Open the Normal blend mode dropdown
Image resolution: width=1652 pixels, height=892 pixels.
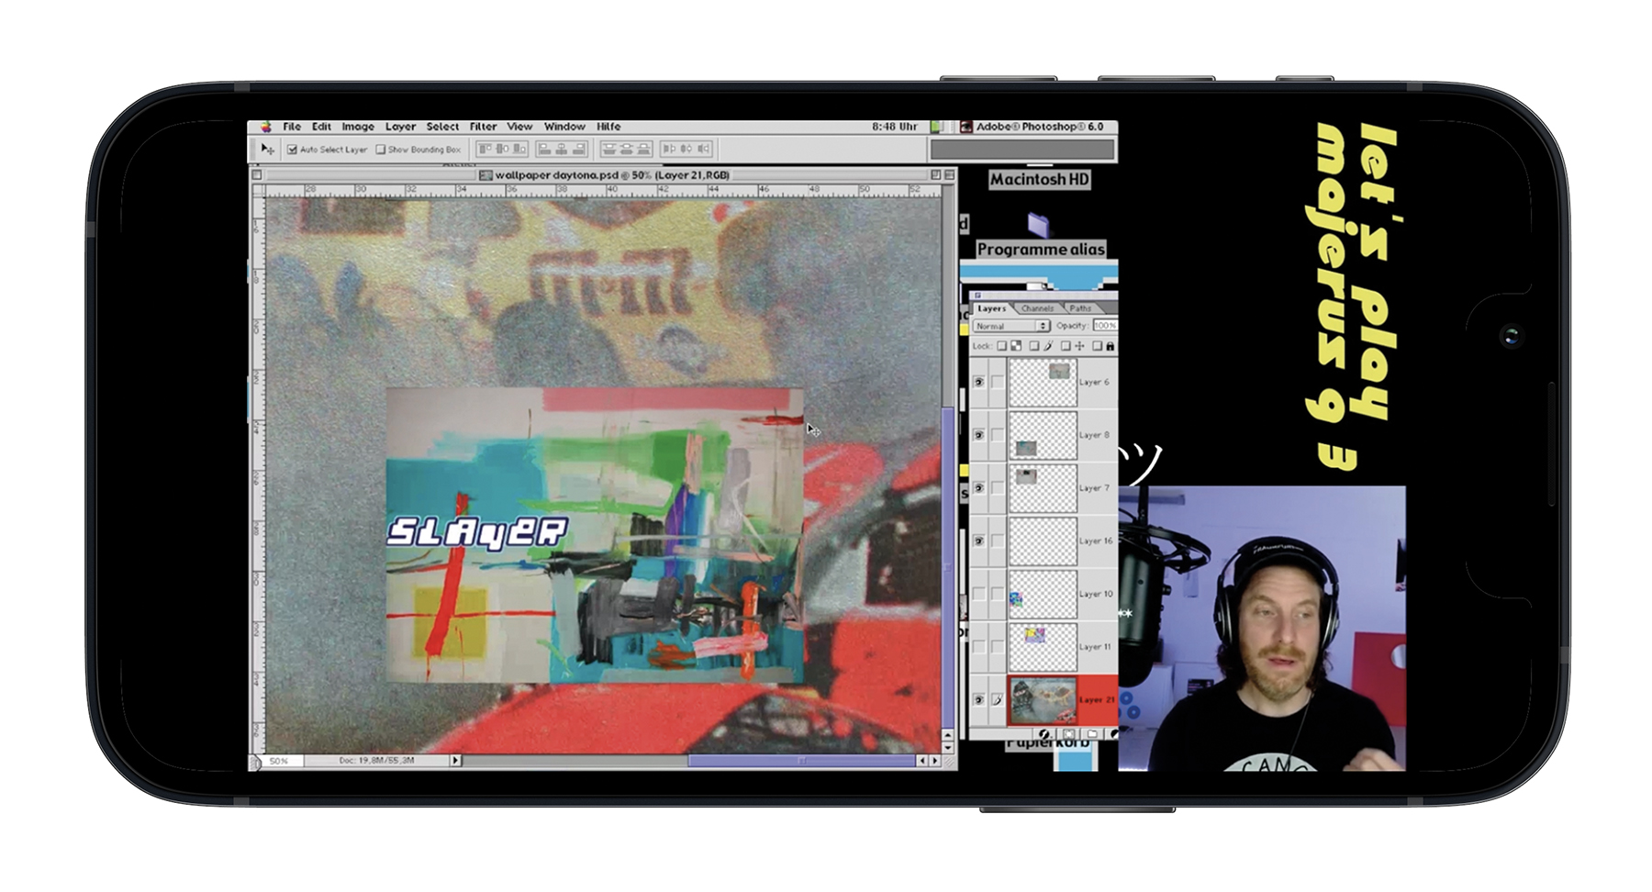point(1011,326)
